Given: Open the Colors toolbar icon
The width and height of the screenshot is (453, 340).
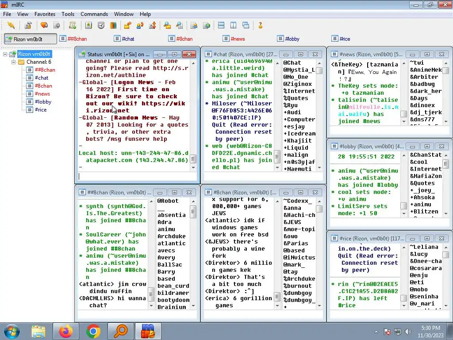Looking at the screenshot, I should [x=113, y=25].
